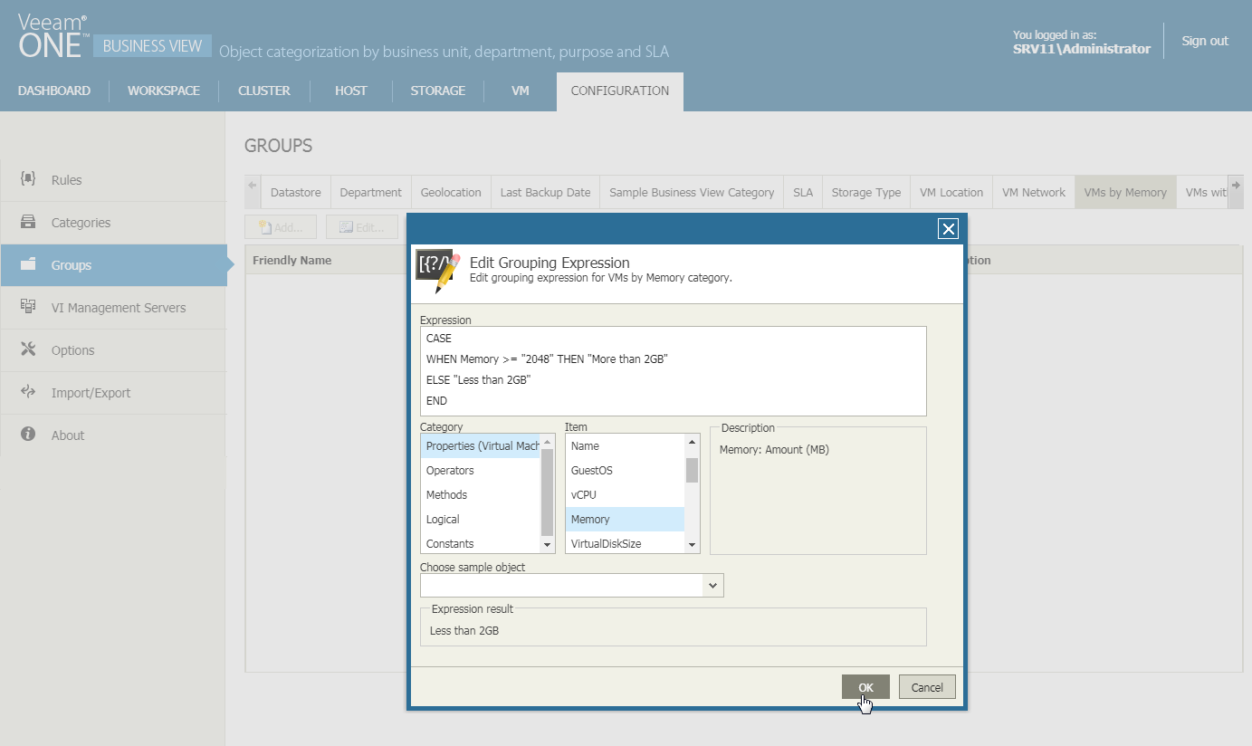
Task: Open the VM tab
Action: click(521, 91)
